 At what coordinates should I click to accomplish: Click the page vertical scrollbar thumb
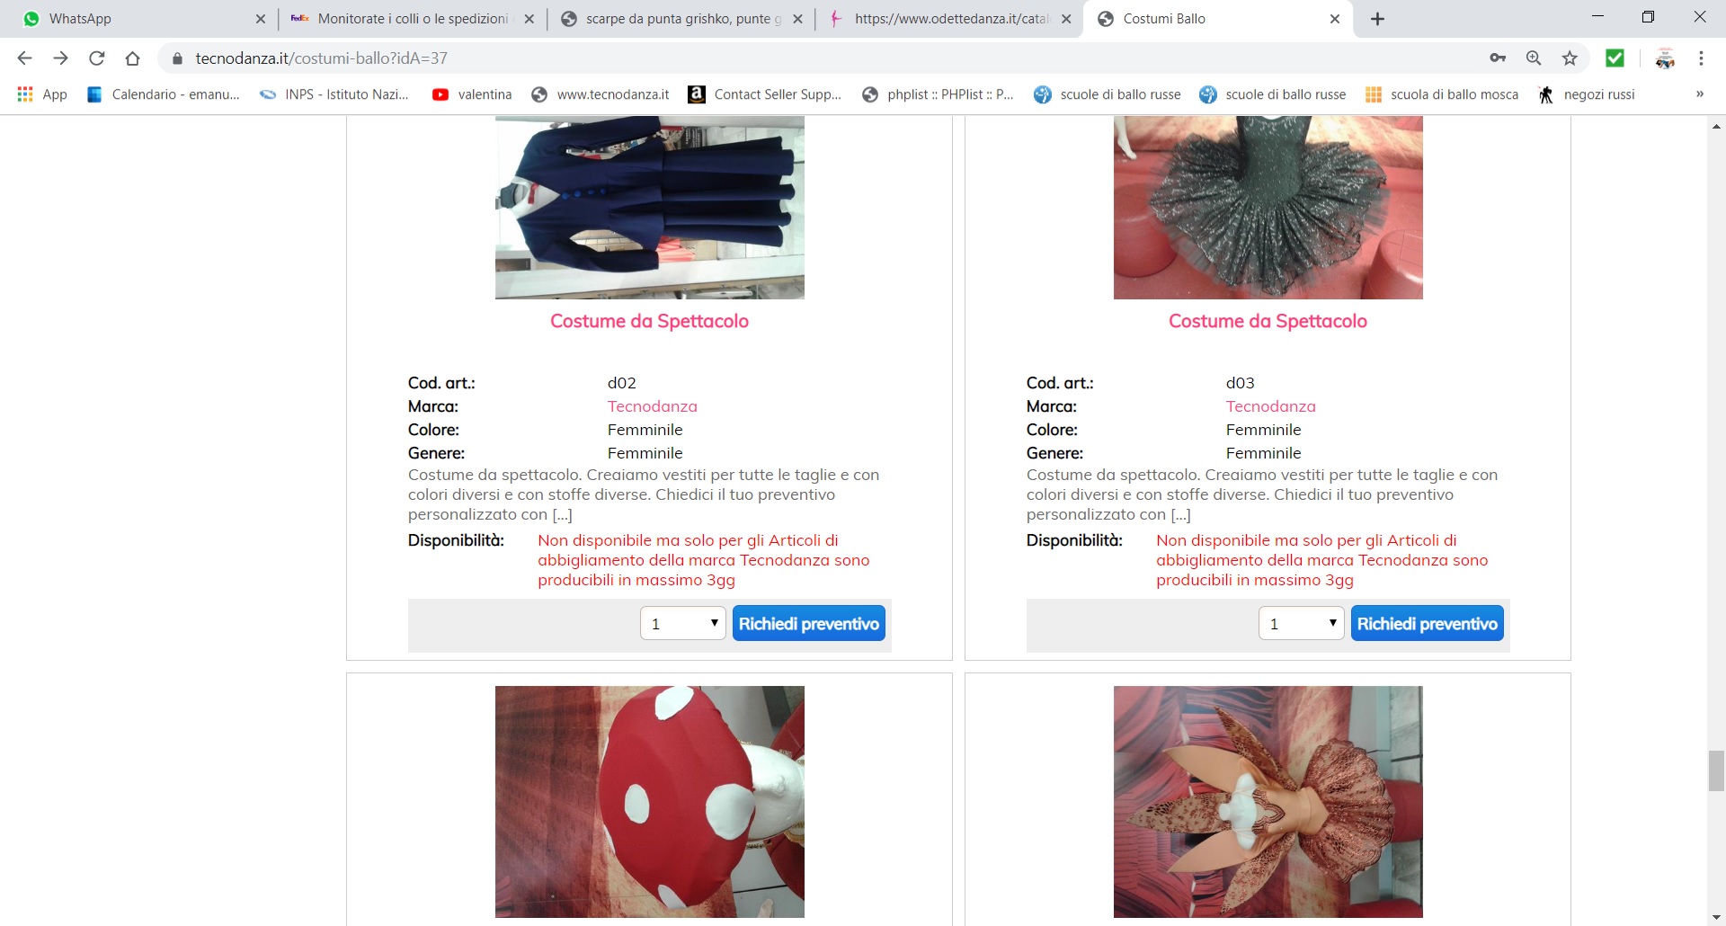(1716, 770)
